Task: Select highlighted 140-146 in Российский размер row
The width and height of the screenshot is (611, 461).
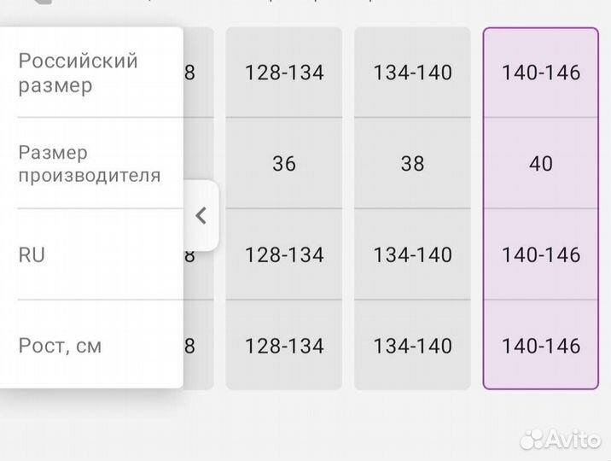Action: point(541,73)
